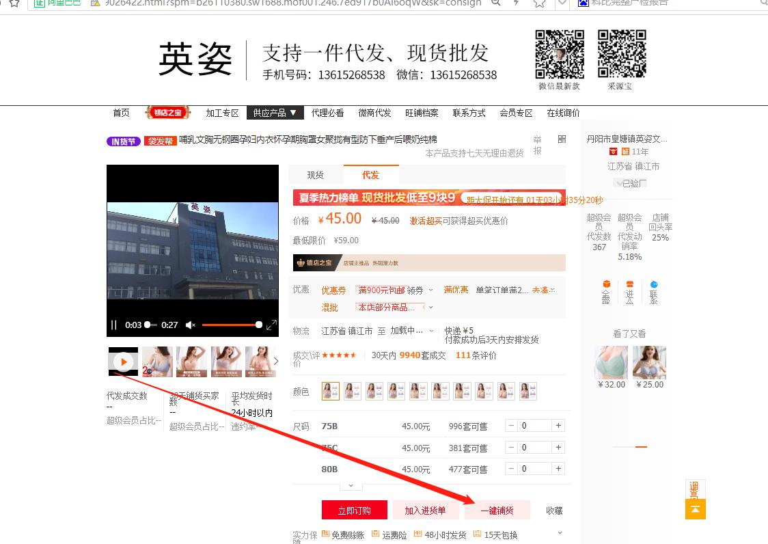Click the fullscreen icon on the video player
The width and height of the screenshot is (768, 544).
coord(271,325)
